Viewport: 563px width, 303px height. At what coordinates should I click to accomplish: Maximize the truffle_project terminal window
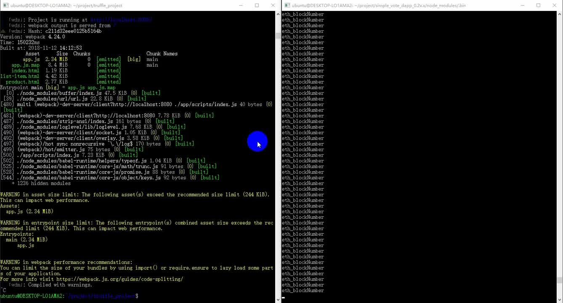point(257,5)
